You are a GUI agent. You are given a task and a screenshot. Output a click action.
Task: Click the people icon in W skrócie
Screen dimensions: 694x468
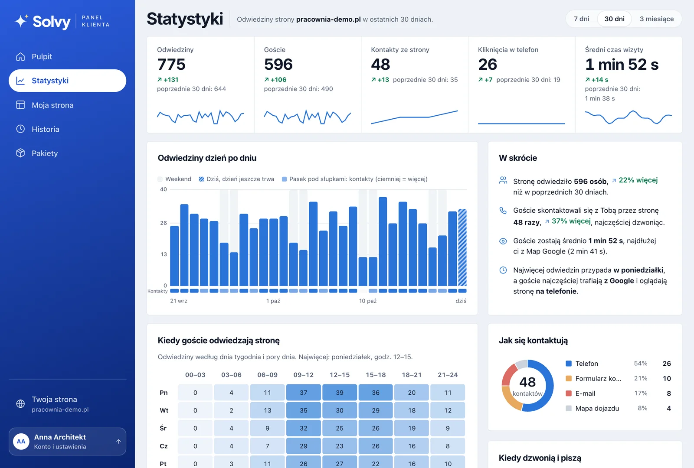[503, 180]
